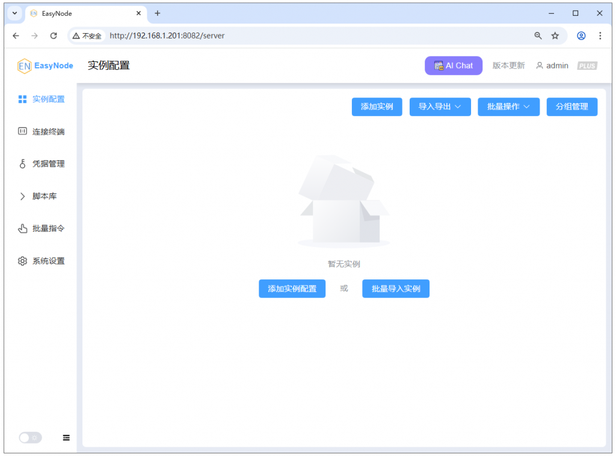Toggle the bookmark star in the address bar
The height and width of the screenshot is (457, 616).
pyautogui.click(x=554, y=36)
